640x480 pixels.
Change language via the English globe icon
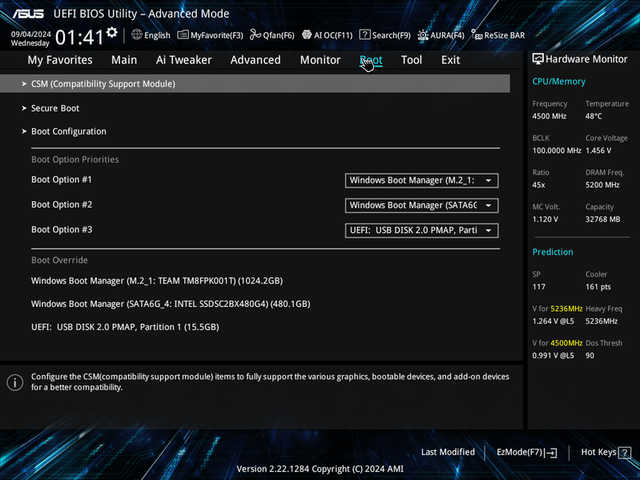151,35
